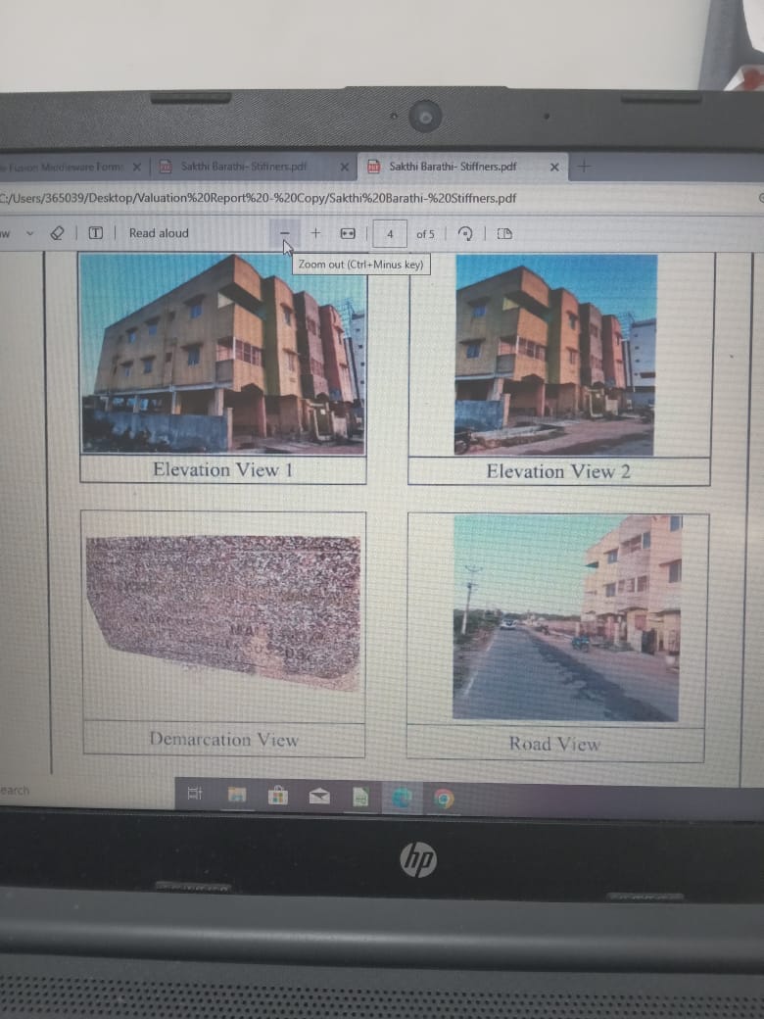The image size is (764, 1019).
Task: Click the Page view icon in PDF toolbar
Action: (504, 233)
